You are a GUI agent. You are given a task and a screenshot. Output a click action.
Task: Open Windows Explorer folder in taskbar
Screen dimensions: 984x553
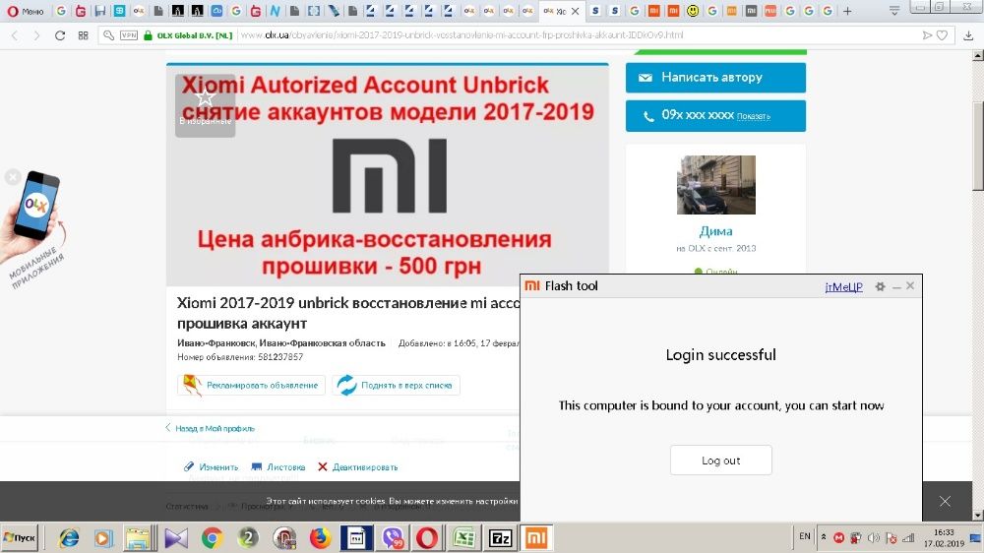pyautogui.click(x=139, y=538)
